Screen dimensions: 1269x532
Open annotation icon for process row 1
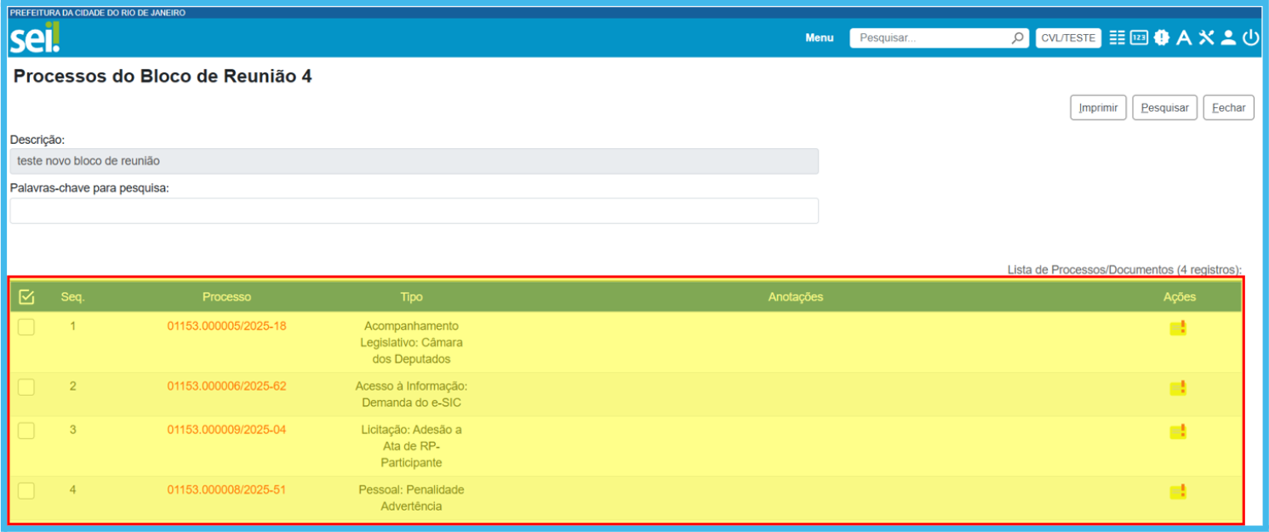pos(1178,329)
